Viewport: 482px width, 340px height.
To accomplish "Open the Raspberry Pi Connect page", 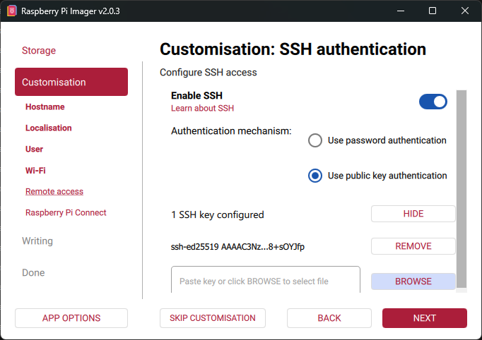I will (x=66, y=213).
